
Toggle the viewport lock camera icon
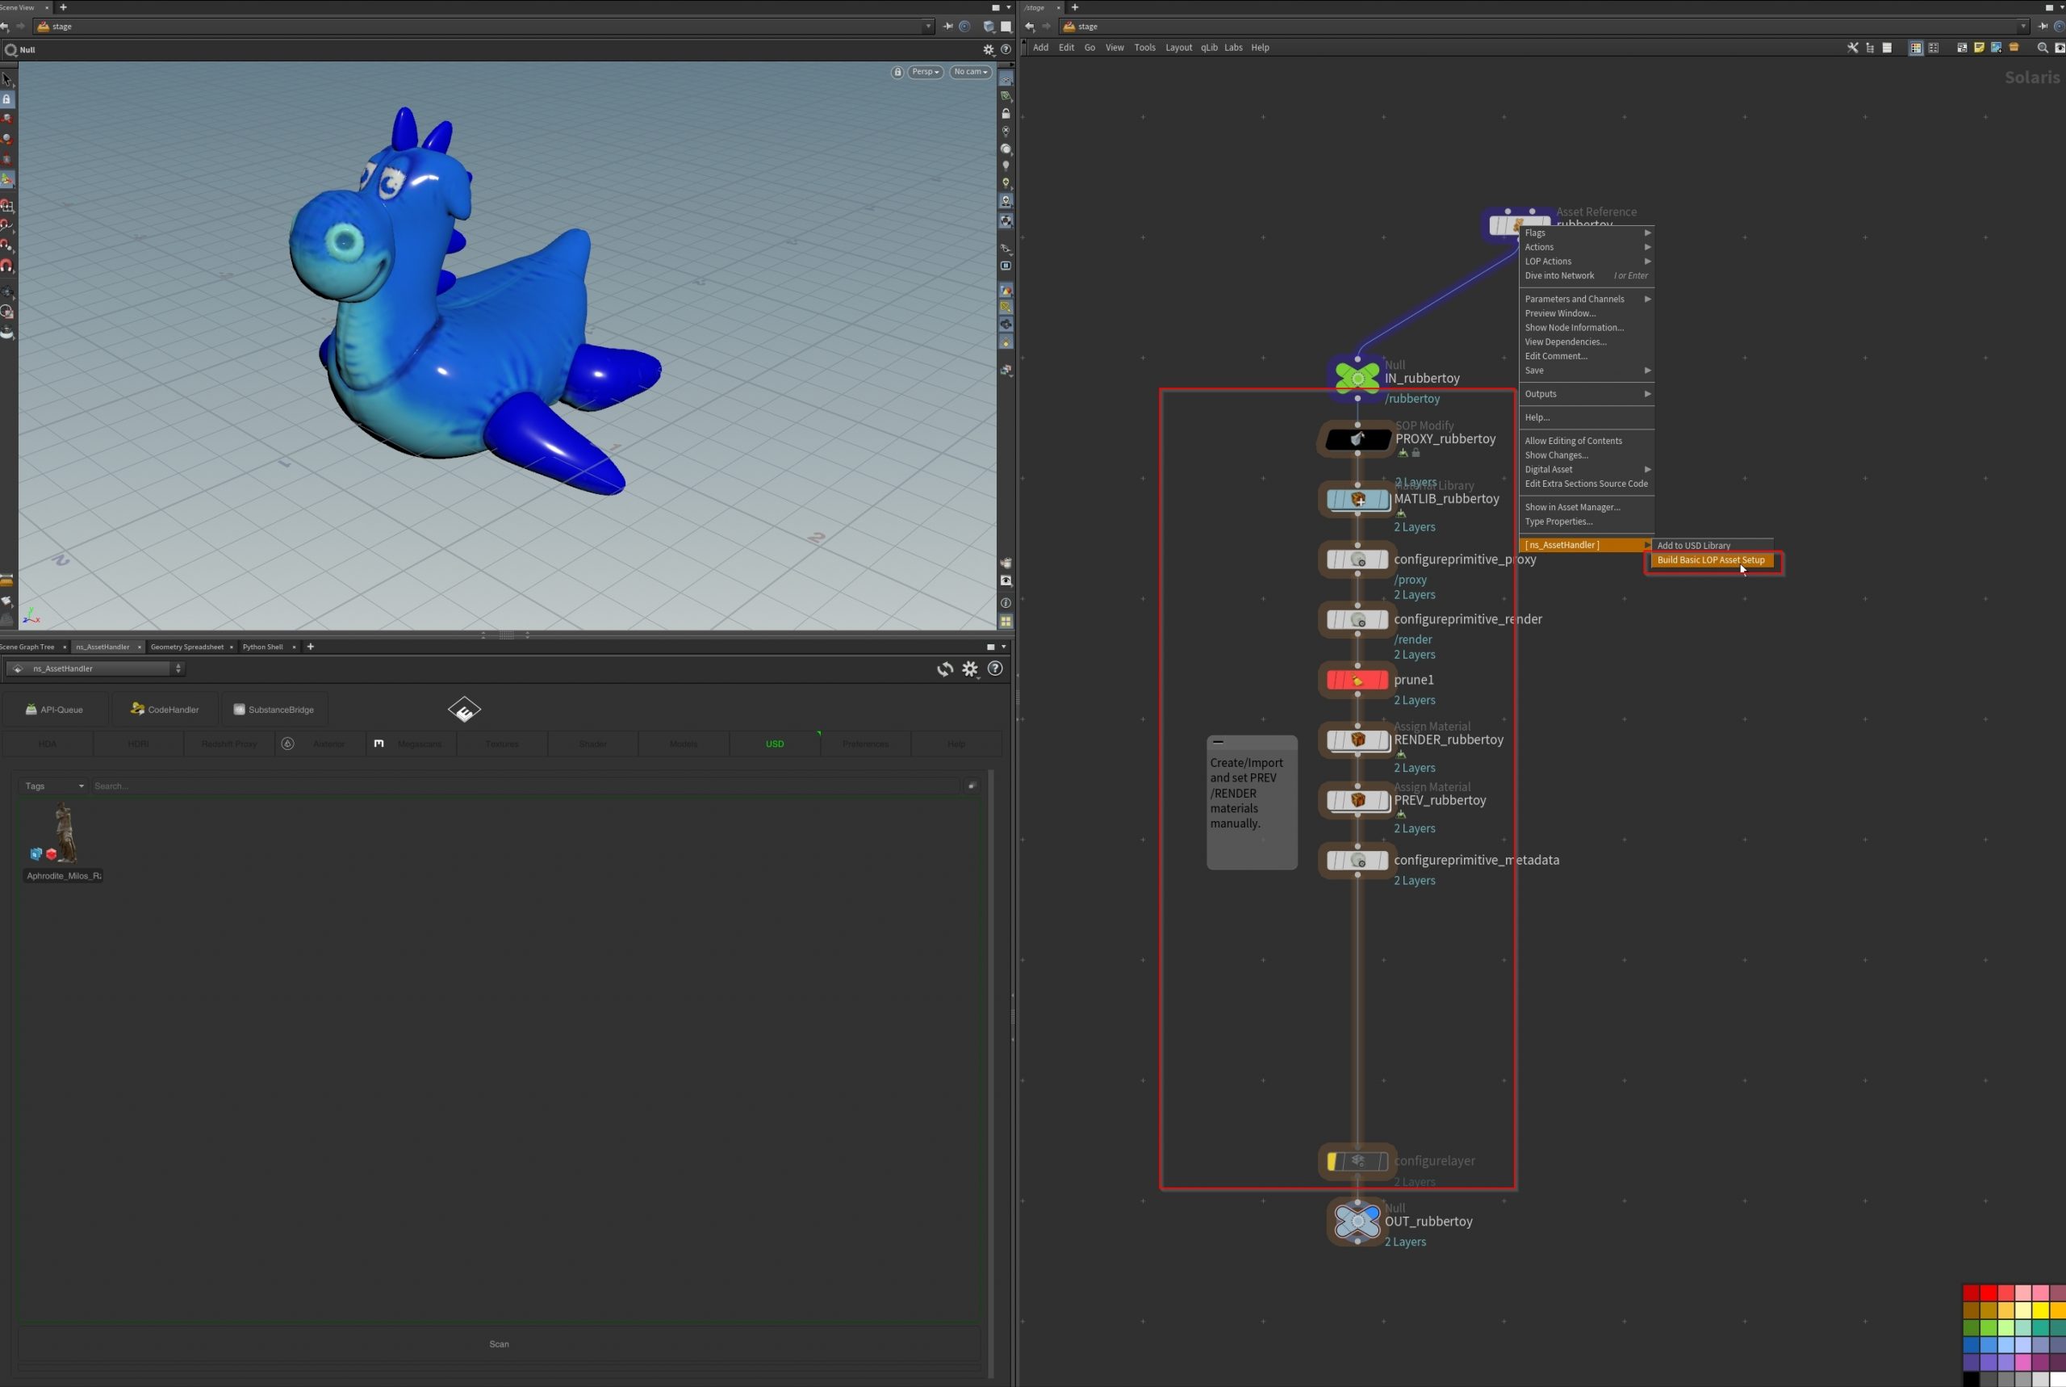pyautogui.click(x=897, y=72)
